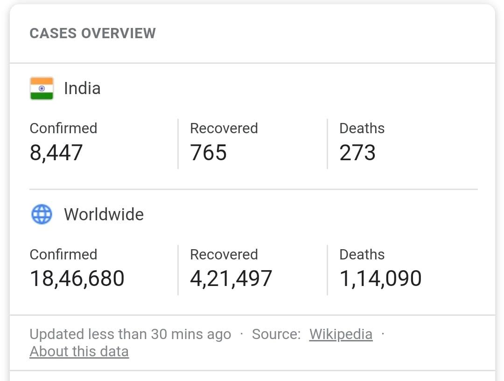The image size is (504, 381).
Task: Click the India country label
Action: (x=82, y=88)
